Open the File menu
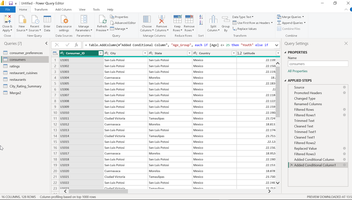The height and width of the screenshot is (200, 352). point(8,9)
